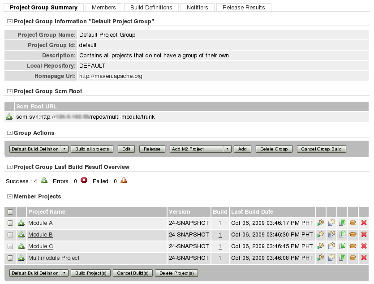Open working copy icon for Module C

(x=342, y=246)
